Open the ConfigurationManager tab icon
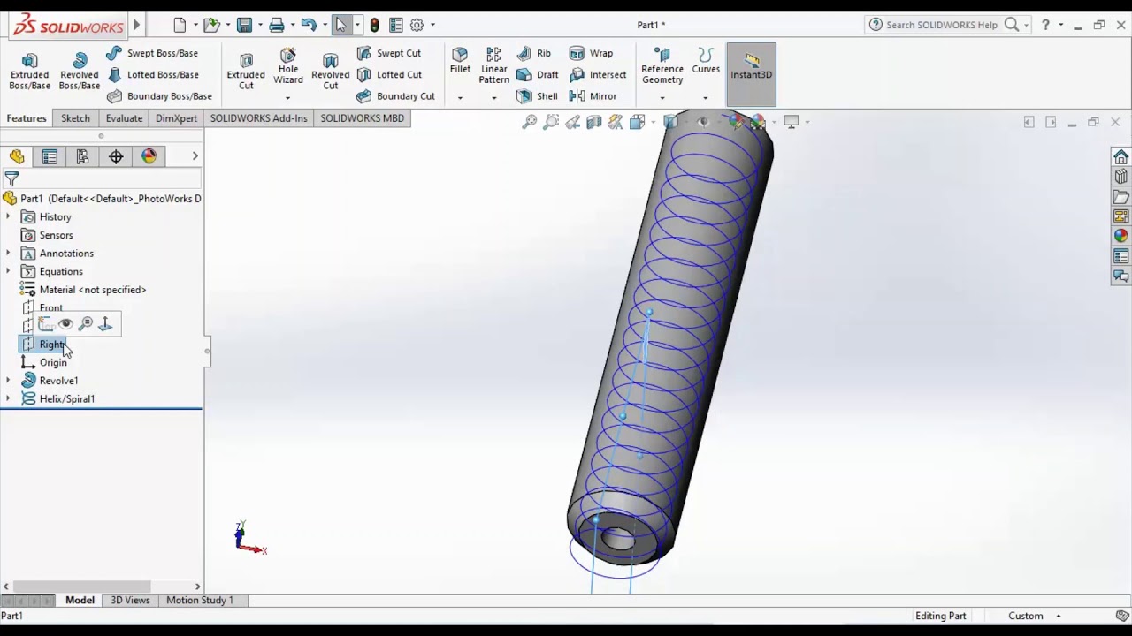1132x636 pixels. [x=82, y=156]
